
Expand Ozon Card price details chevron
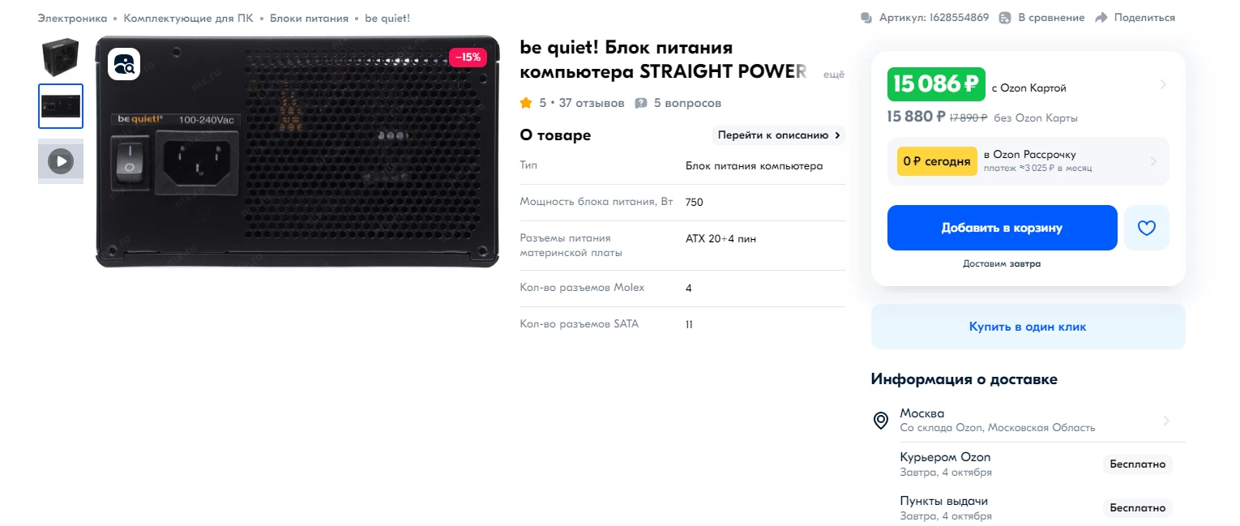(1163, 84)
